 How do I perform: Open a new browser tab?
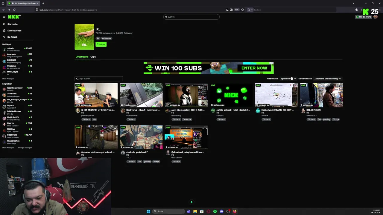tap(43, 3)
